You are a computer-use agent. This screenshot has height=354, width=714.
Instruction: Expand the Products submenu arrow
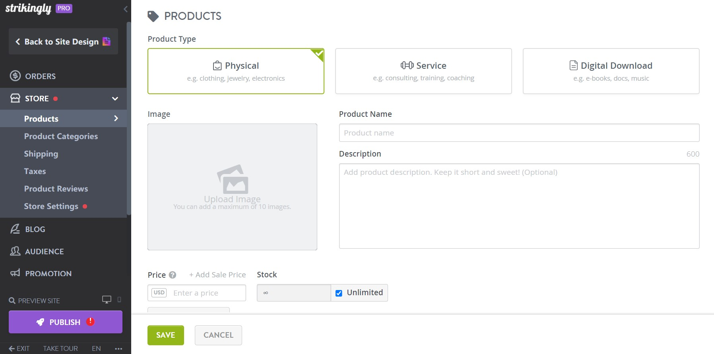(x=116, y=118)
